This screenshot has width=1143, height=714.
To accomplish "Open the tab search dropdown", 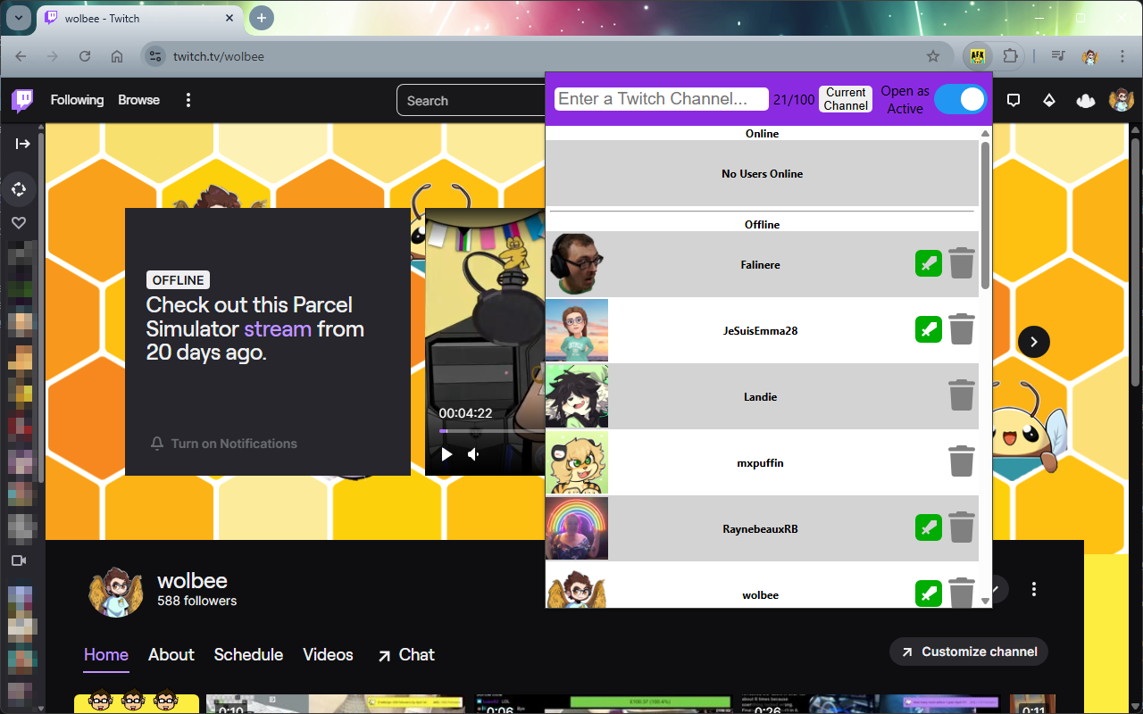I will [x=19, y=18].
